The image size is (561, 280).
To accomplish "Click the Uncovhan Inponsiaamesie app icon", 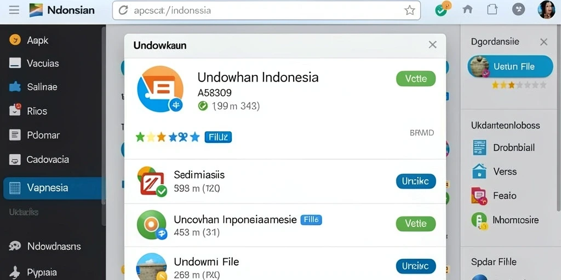I will tap(152, 225).
